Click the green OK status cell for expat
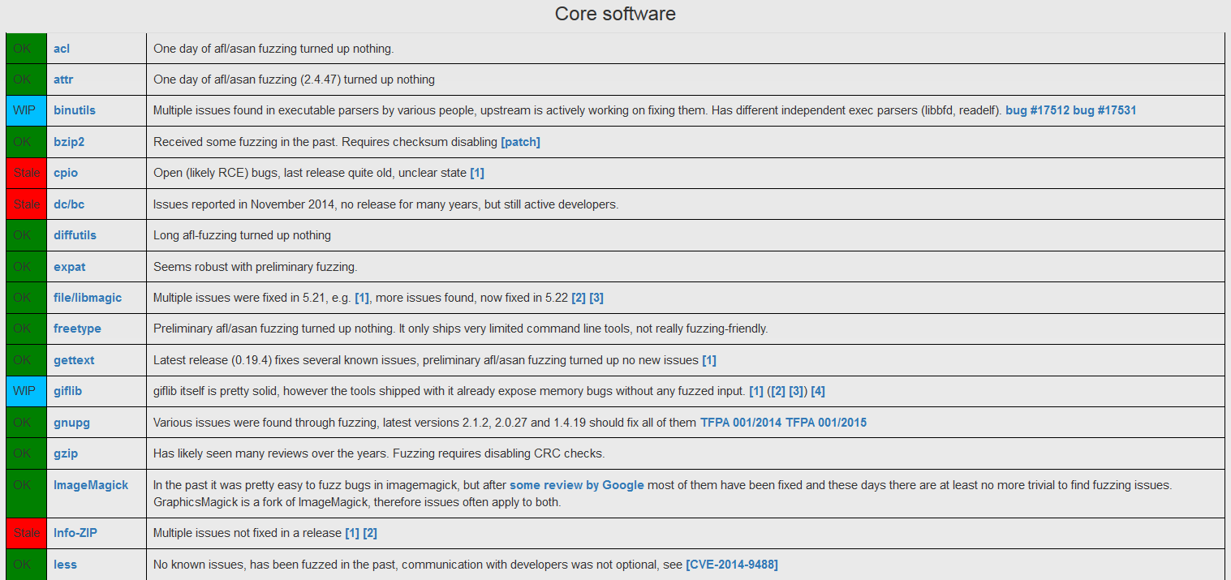The image size is (1231, 580). coord(26,267)
